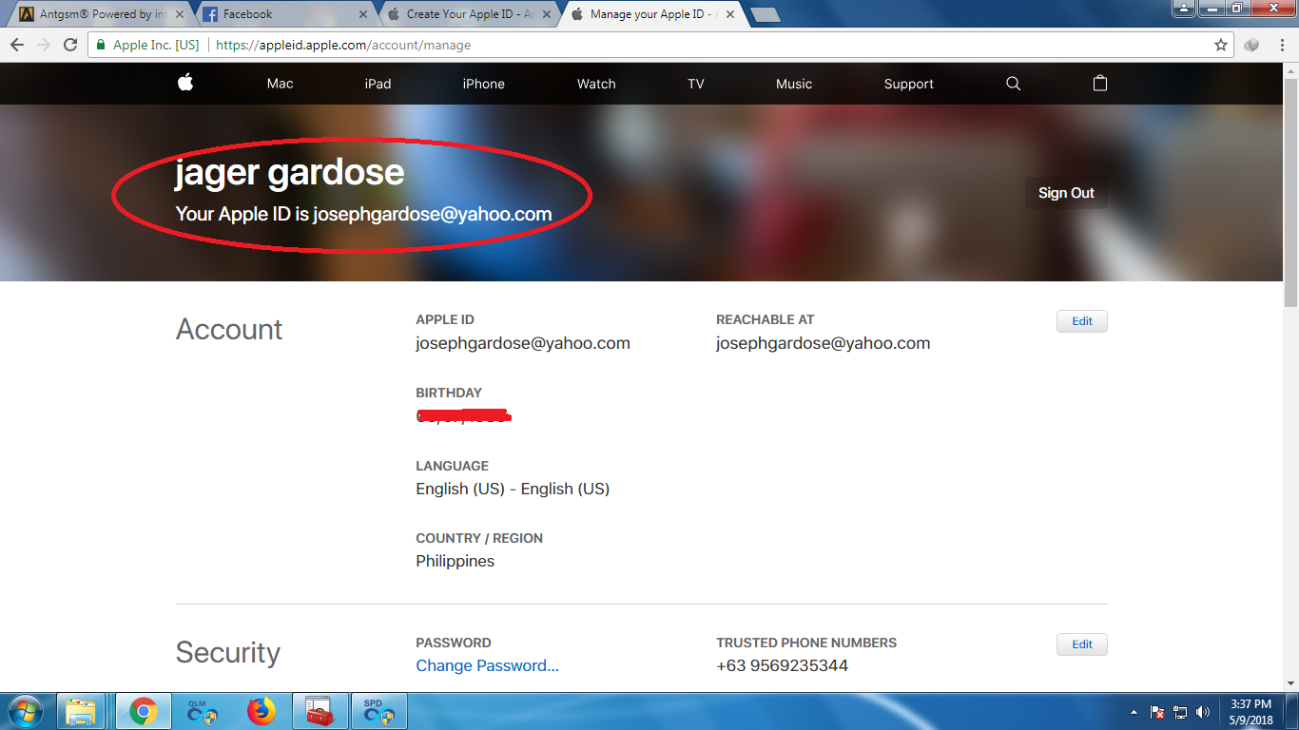
Task: Click the grey extension icon beside the star
Action: click(1251, 45)
